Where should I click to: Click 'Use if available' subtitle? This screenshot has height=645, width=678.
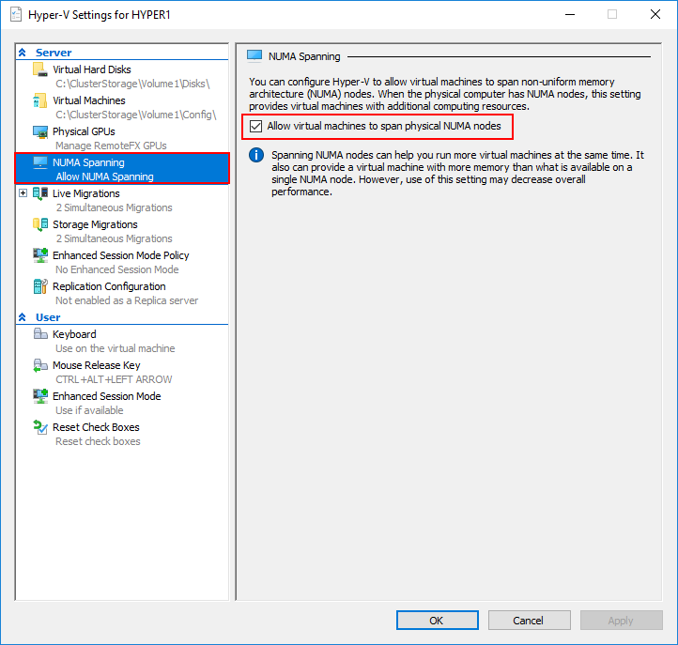click(89, 410)
